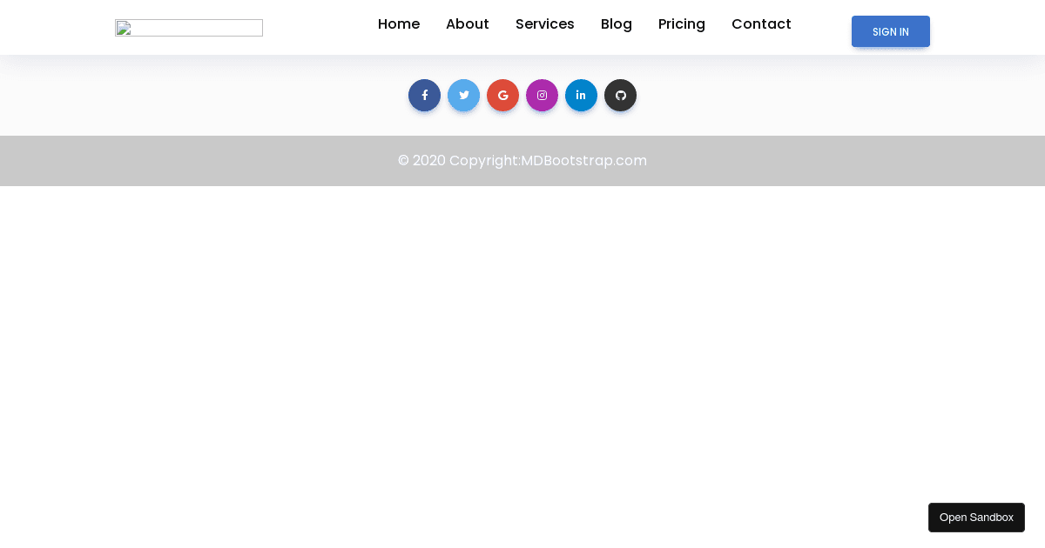Viewport: 1045px width, 548px height.
Task: Open the Instagram social icon
Action: pos(542,96)
